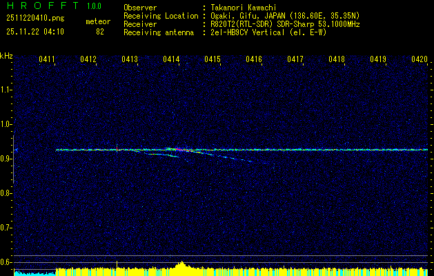This screenshot has width=434, height=276.
Task: Click the 0411 time marker
Action: (x=46, y=59)
